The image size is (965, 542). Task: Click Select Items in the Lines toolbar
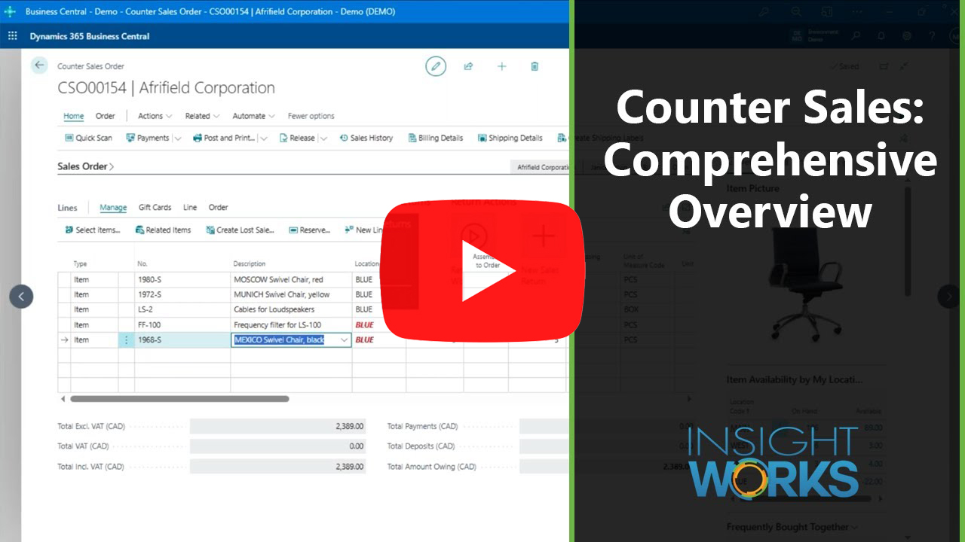(x=93, y=230)
